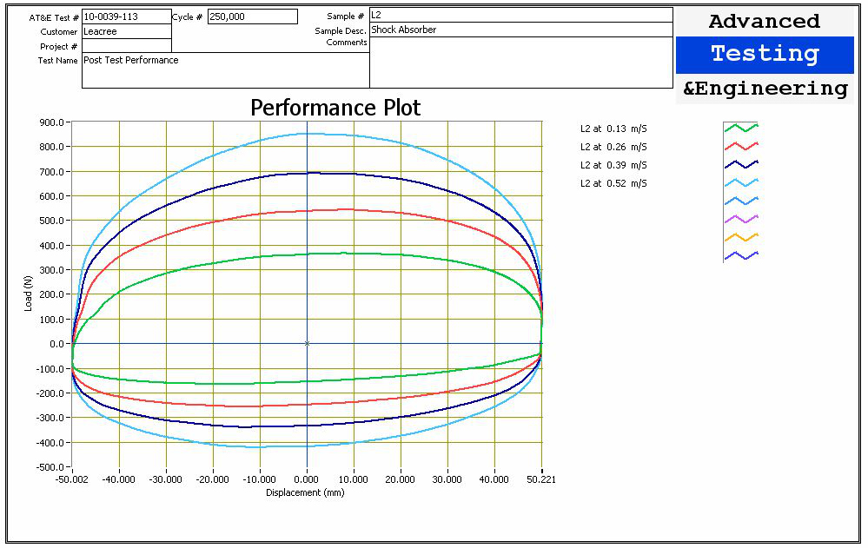Select the Sample # field with L2

(x=520, y=15)
